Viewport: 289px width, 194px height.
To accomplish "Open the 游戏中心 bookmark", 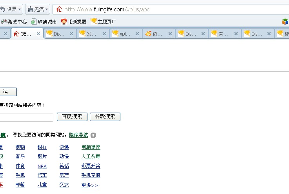I will tap(14, 22).
